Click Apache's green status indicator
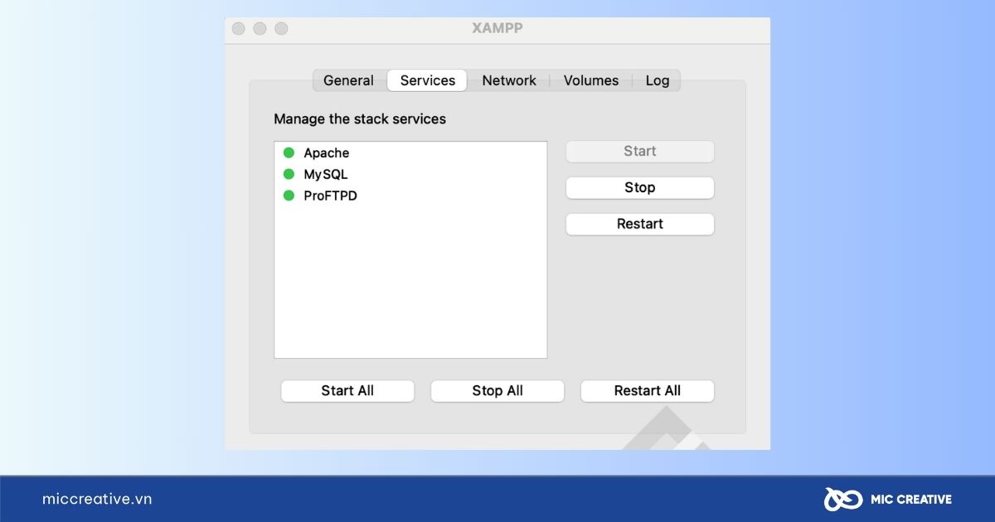Viewport: 995px width, 522px height. tap(289, 152)
